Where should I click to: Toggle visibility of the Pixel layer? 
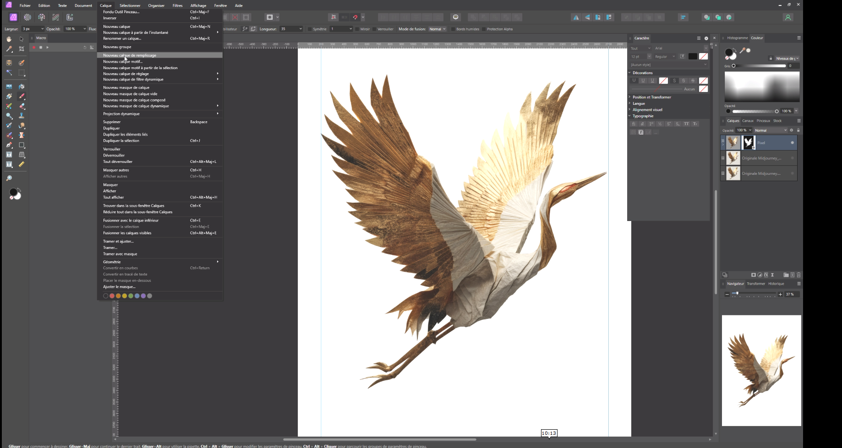pos(792,143)
